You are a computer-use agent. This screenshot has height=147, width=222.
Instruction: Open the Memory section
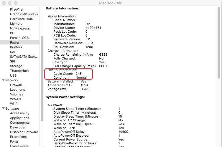click(16, 24)
